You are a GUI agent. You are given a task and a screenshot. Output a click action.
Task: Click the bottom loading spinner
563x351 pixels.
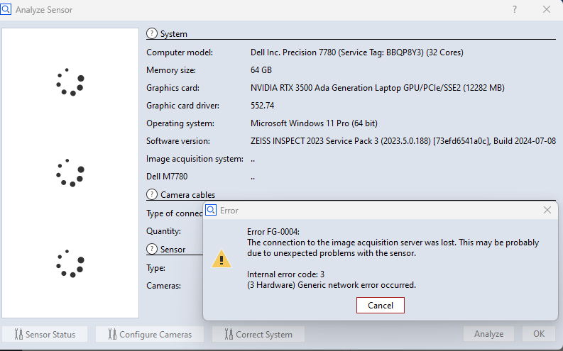(x=70, y=263)
